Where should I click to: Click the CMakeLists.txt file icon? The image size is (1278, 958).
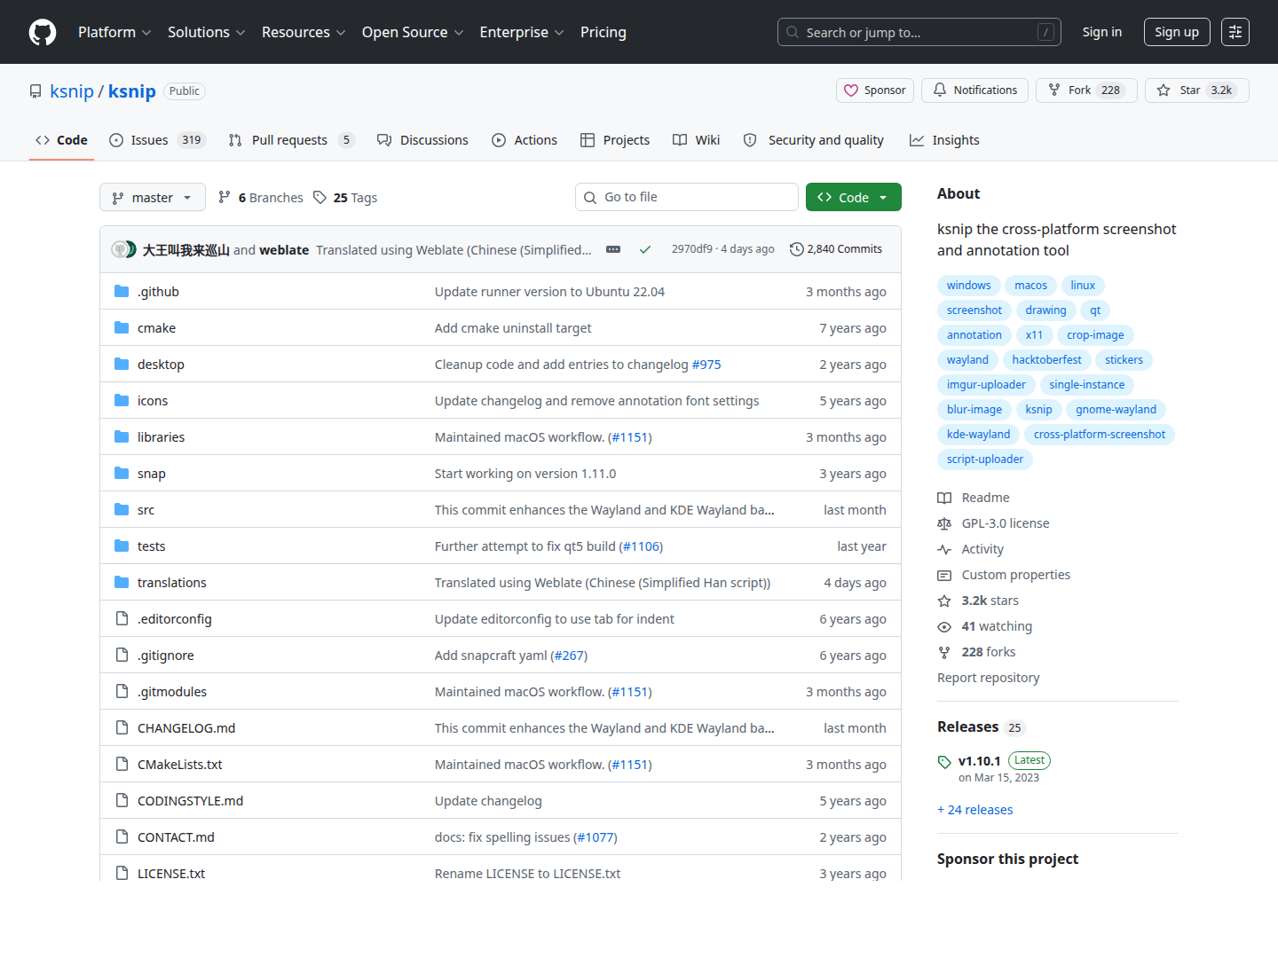tap(122, 764)
